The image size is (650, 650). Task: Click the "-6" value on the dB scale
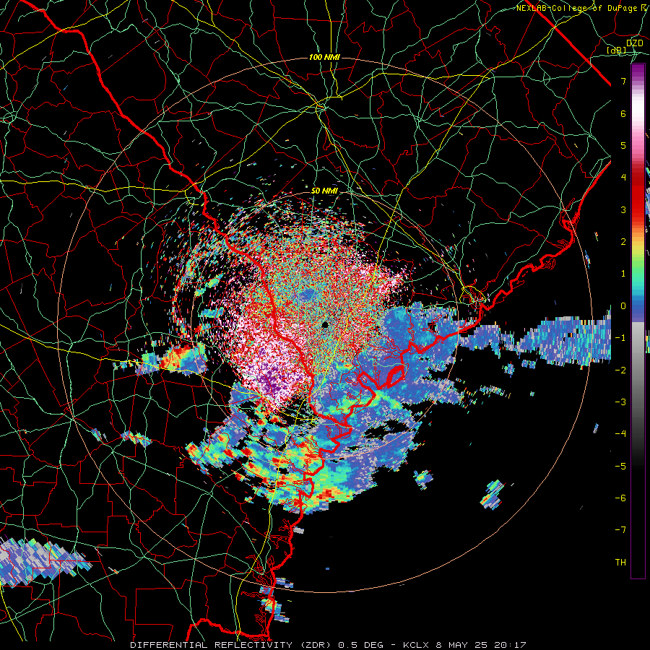[x=620, y=498]
